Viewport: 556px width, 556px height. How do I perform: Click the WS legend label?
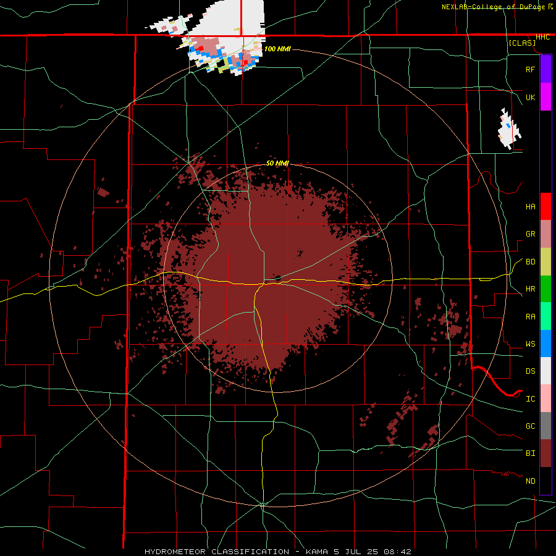pos(530,344)
